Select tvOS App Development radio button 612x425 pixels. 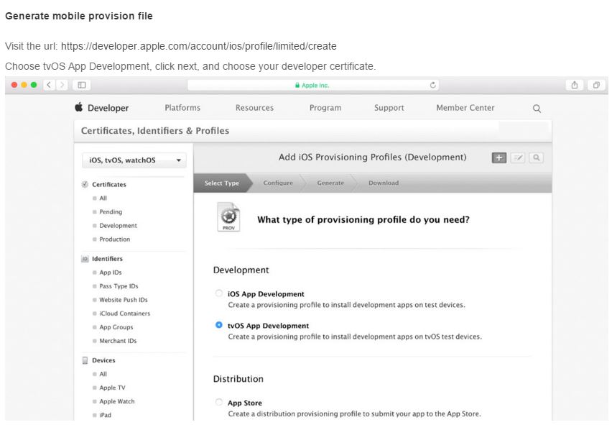coord(219,325)
